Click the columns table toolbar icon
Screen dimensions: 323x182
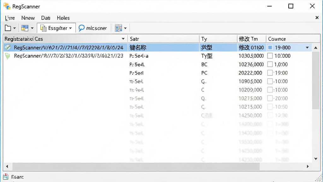119,28
